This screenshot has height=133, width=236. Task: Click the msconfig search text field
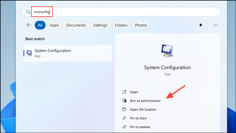pyautogui.click(x=121, y=12)
